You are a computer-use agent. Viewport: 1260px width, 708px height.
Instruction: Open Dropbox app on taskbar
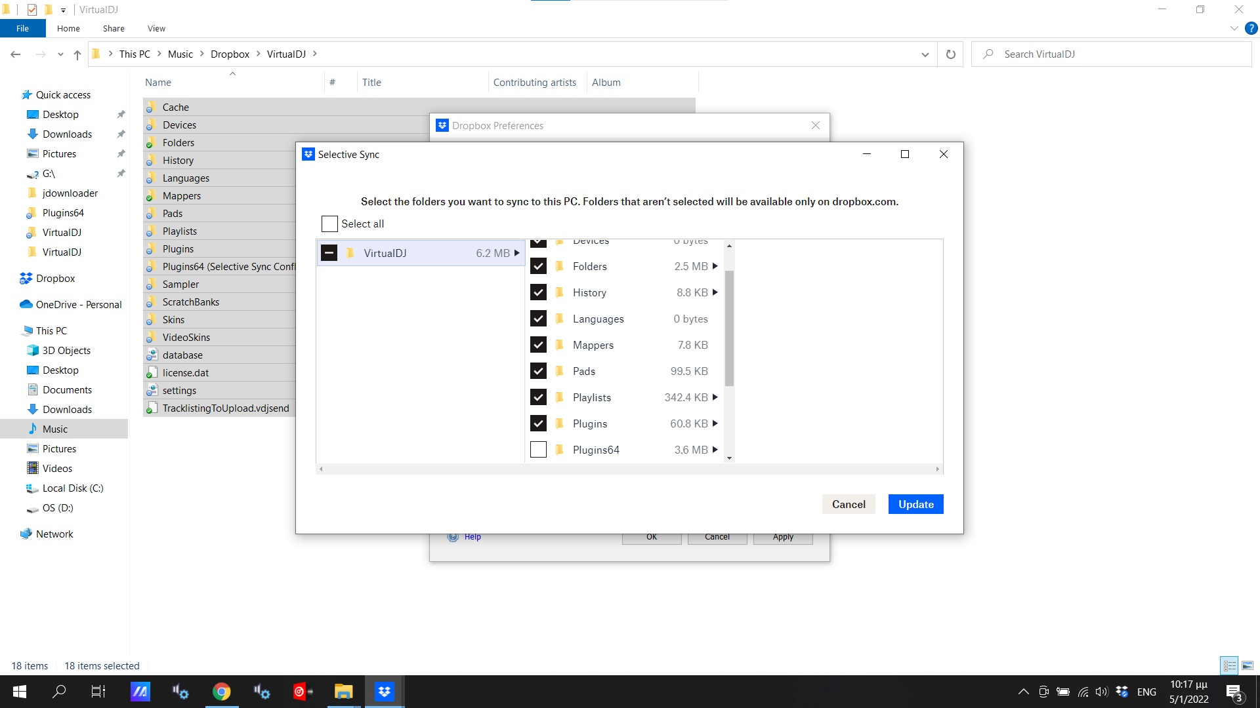385,692
